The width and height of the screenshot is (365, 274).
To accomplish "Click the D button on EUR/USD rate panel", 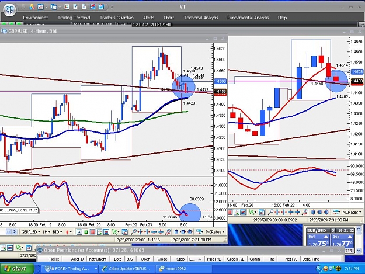I will tap(333, 230).
